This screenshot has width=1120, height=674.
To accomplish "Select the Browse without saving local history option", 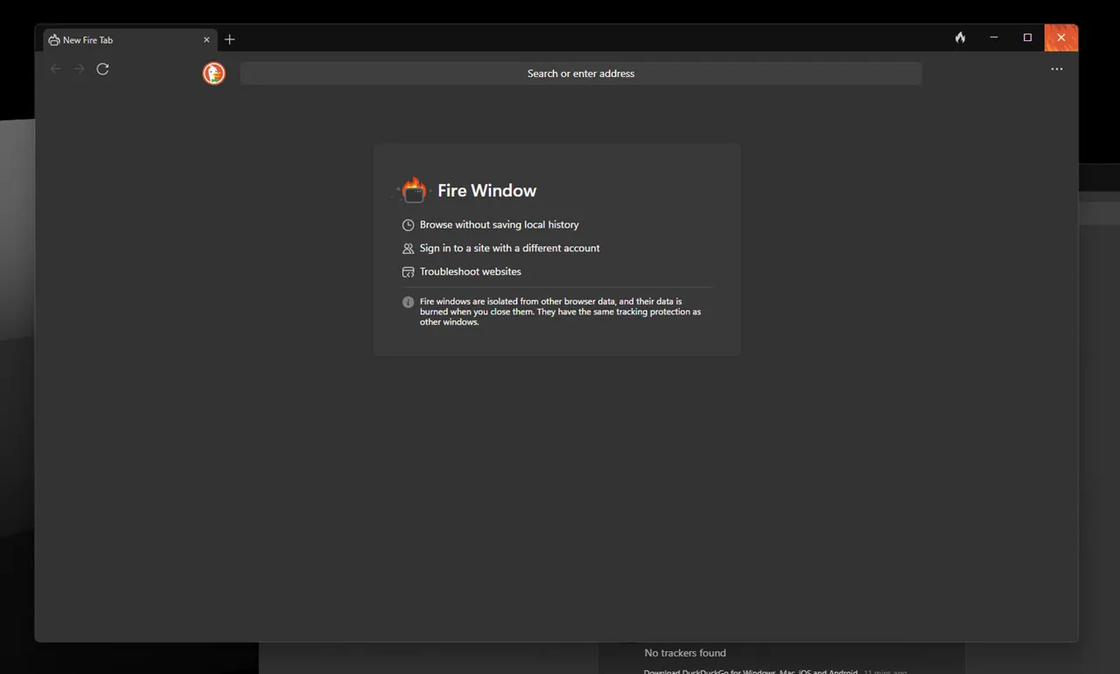I will tap(499, 225).
